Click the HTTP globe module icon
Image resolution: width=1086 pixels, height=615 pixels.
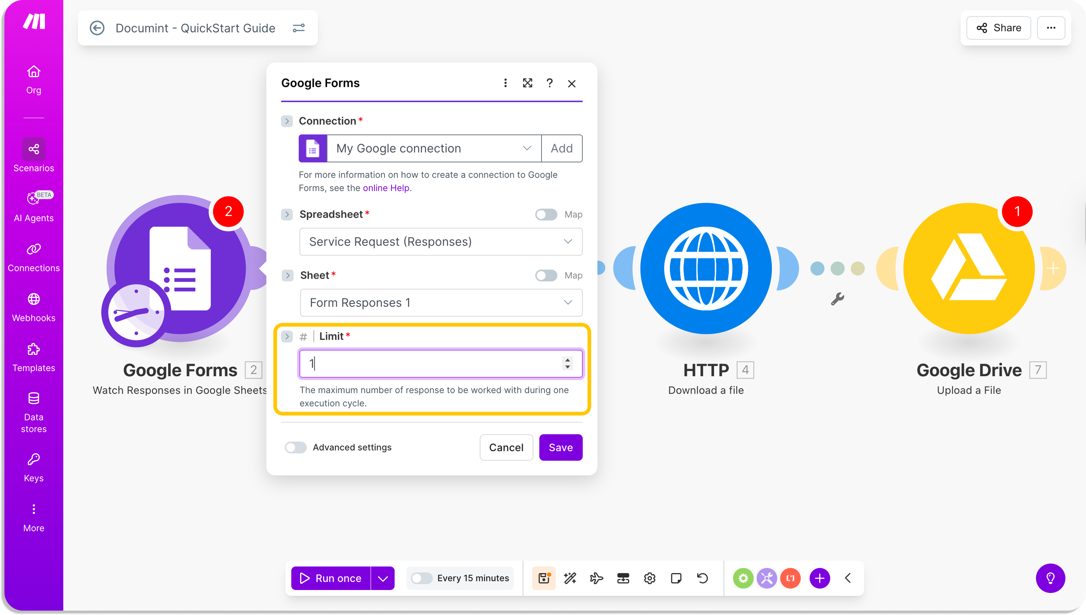click(x=705, y=268)
